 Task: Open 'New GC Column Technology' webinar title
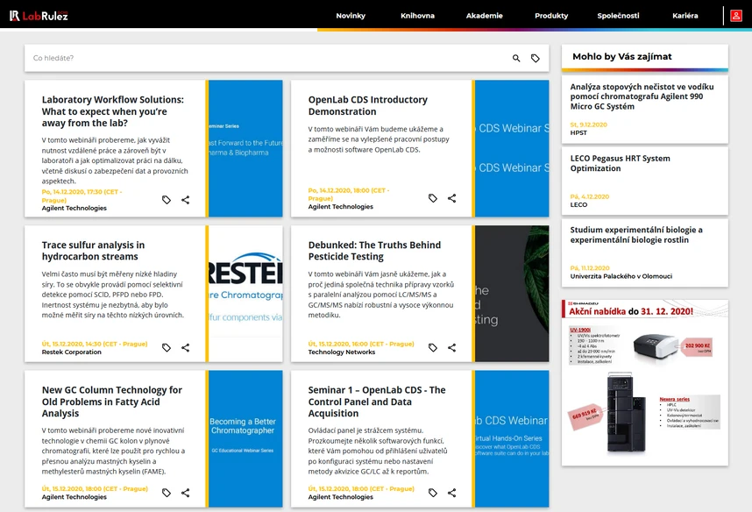tap(111, 402)
